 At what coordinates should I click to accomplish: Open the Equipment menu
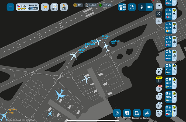click(x=147, y=114)
